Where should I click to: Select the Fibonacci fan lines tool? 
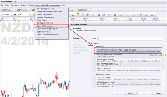pyautogui.click(x=121, y=15)
